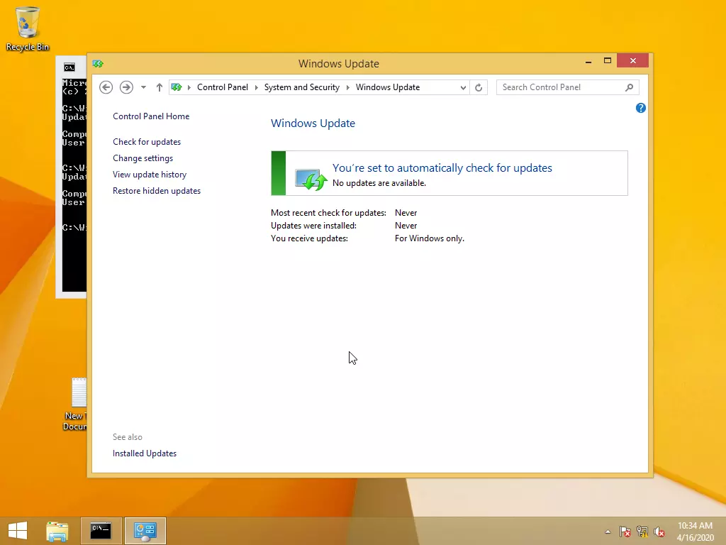Show hidden tray icons arrow
This screenshot has width=726, height=545.
coord(608,532)
